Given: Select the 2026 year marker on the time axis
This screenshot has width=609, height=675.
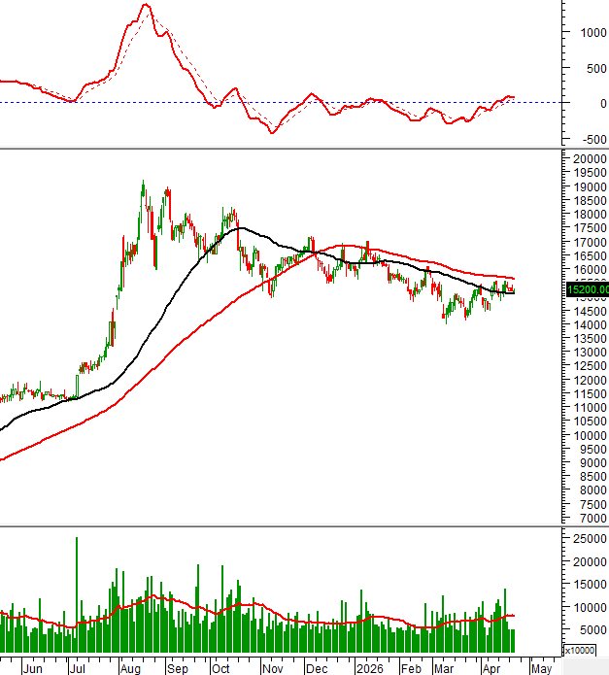Looking at the screenshot, I should tap(367, 668).
